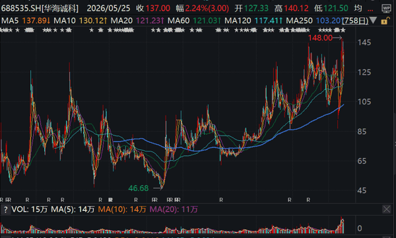Click the rightmost R marker under the chart
Viewport: 396px width, 238px height.
308,200
